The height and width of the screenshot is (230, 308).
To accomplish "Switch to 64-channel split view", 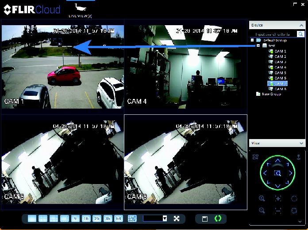I will point(119,218).
